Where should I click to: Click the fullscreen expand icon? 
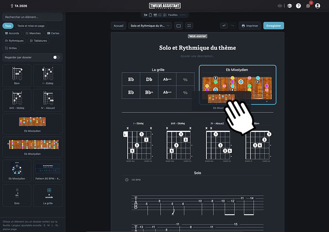point(189,26)
